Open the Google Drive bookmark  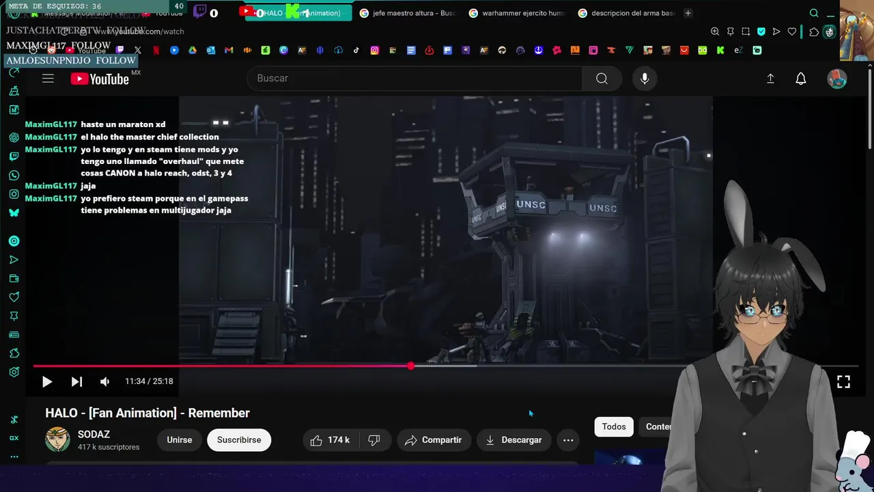(193, 50)
